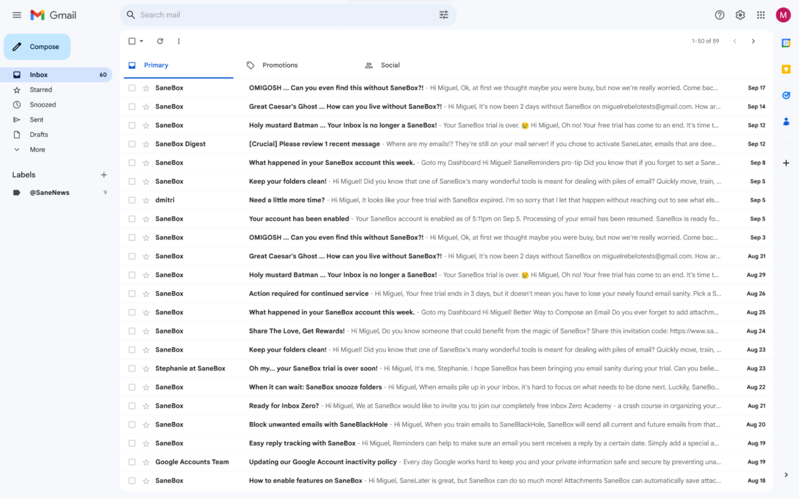Check the 'Block unwanted emails with SaneBlackHole' checkbox
Viewport: 799px width, 499px height.
point(132,425)
